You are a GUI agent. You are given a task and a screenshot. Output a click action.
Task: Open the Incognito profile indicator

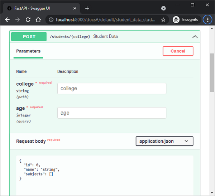[x=185, y=20]
